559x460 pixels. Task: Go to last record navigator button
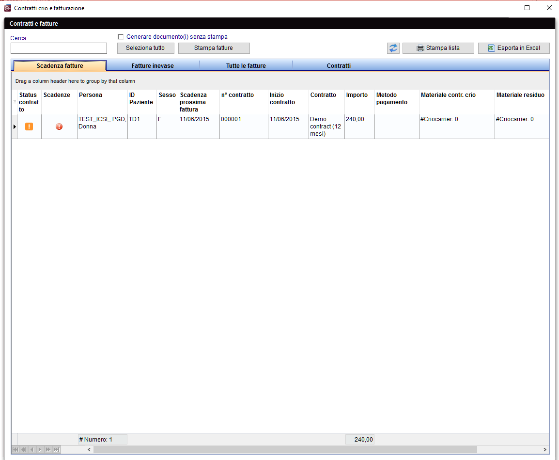(x=56, y=450)
